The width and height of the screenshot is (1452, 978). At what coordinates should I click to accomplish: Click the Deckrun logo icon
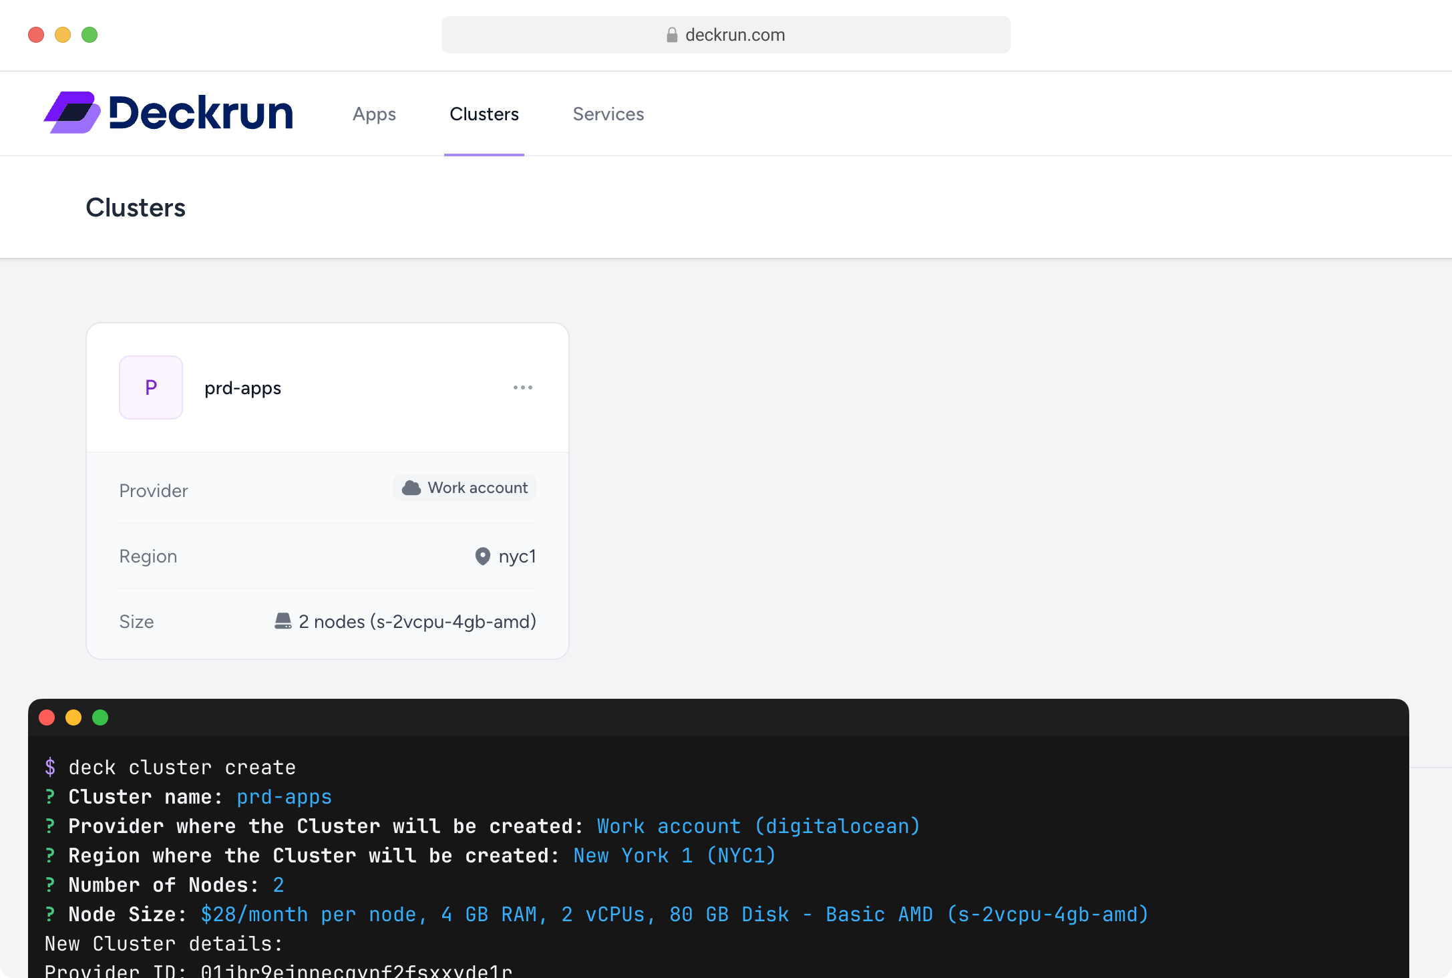(x=73, y=112)
